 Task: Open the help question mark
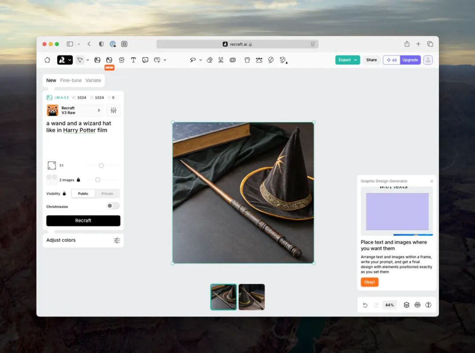coord(428,305)
